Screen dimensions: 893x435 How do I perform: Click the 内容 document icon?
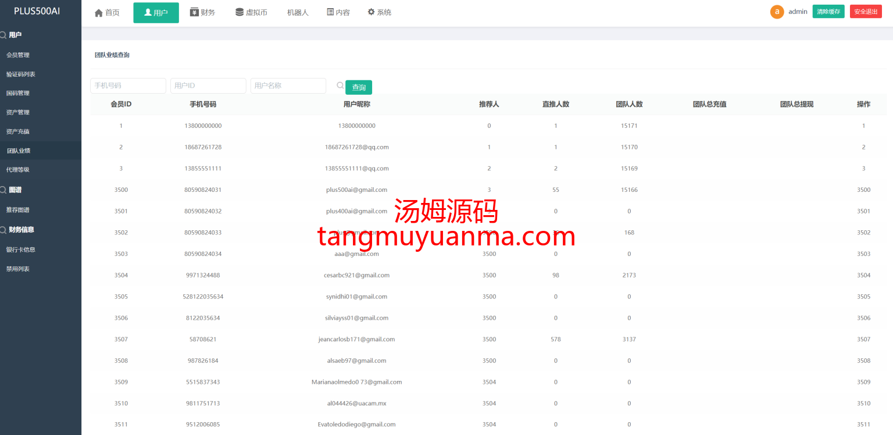pyautogui.click(x=330, y=12)
